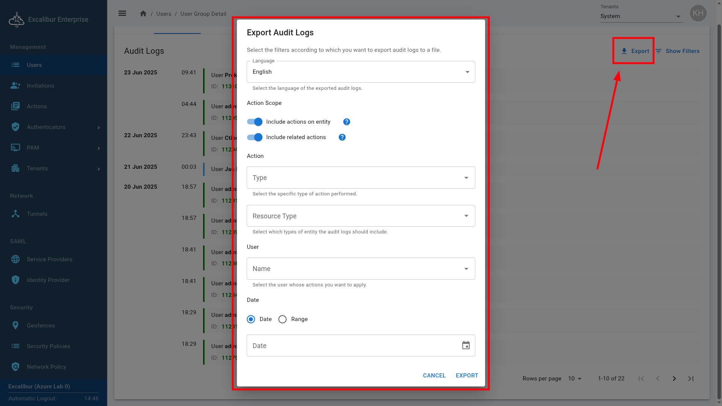Expand the action Type dropdown
Screen dimensions: 722x406
point(361,178)
